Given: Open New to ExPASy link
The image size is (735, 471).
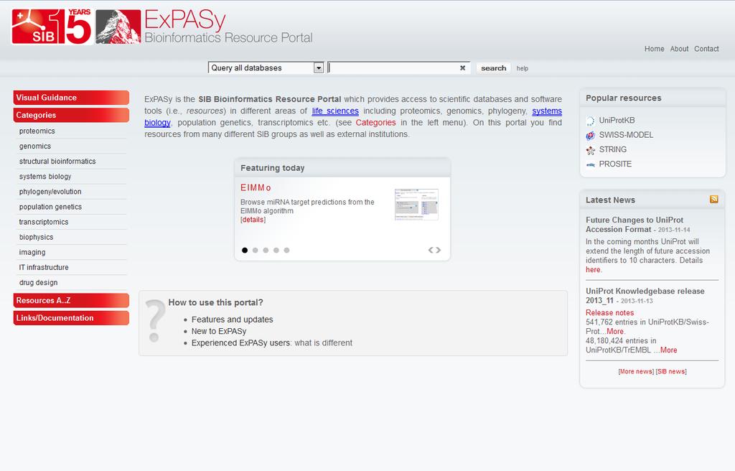Looking at the screenshot, I should coord(219,331).
